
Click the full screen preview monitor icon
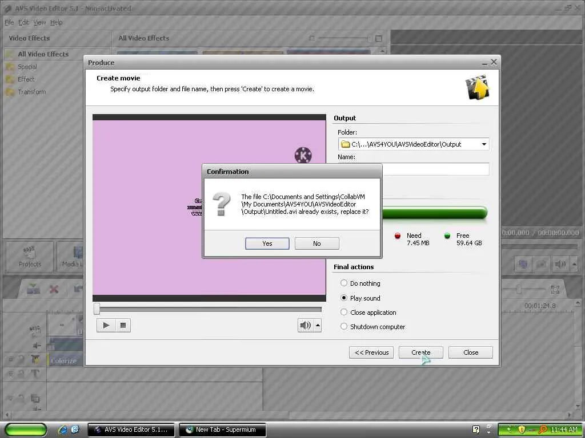[523, 265]
